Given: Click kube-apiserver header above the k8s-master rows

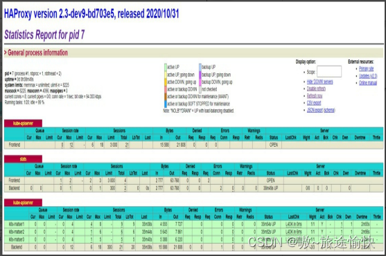Looking at the screenshot, I should click(23, 203).
